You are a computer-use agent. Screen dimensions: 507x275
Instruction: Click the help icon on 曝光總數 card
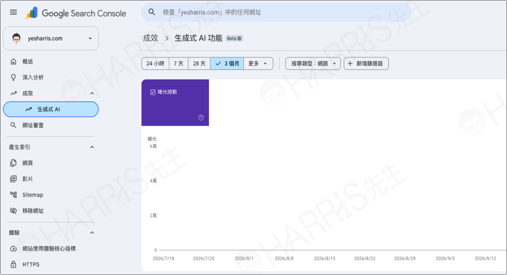pos(201,117)
